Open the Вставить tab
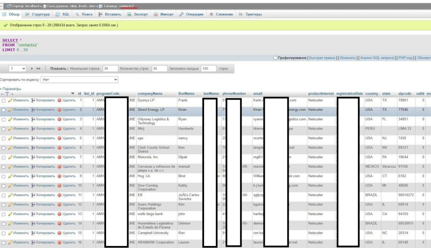 [110, 14]
